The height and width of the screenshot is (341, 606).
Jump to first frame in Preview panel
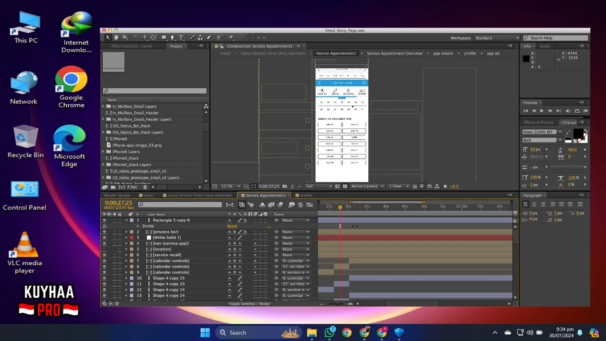tap(526, 111)
